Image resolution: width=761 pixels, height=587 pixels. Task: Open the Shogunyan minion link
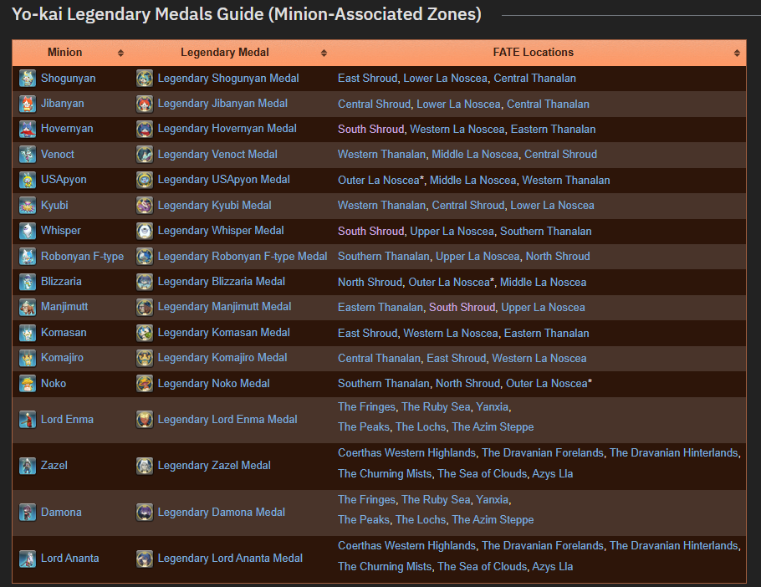point(68,78)
